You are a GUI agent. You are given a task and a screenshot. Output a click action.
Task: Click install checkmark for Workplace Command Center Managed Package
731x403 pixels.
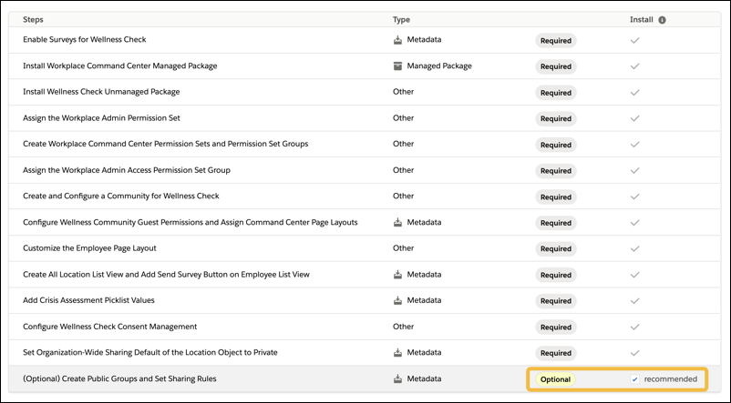[x=634, y=66]
